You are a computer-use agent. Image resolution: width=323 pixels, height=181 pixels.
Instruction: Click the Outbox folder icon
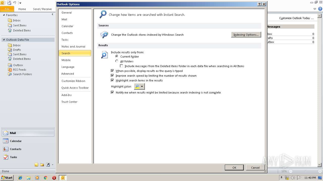tap(10, 65)
